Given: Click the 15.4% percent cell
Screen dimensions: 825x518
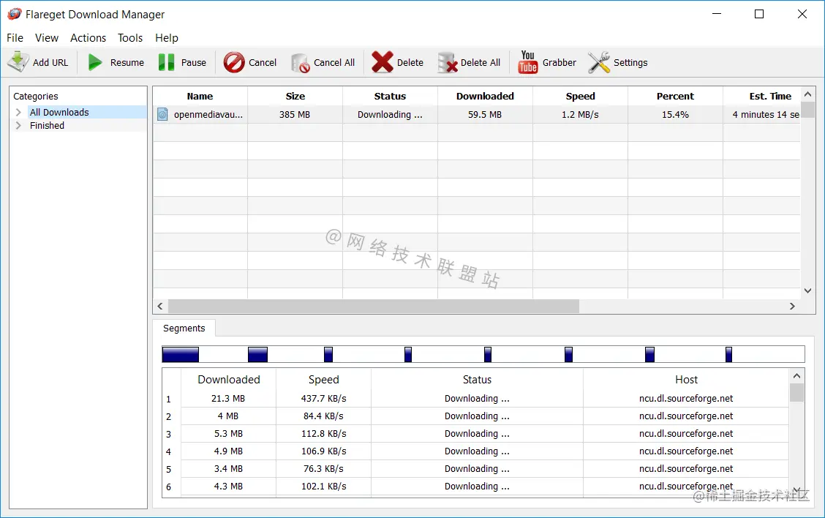Looking at the screenshot, I should click(675, 114).
